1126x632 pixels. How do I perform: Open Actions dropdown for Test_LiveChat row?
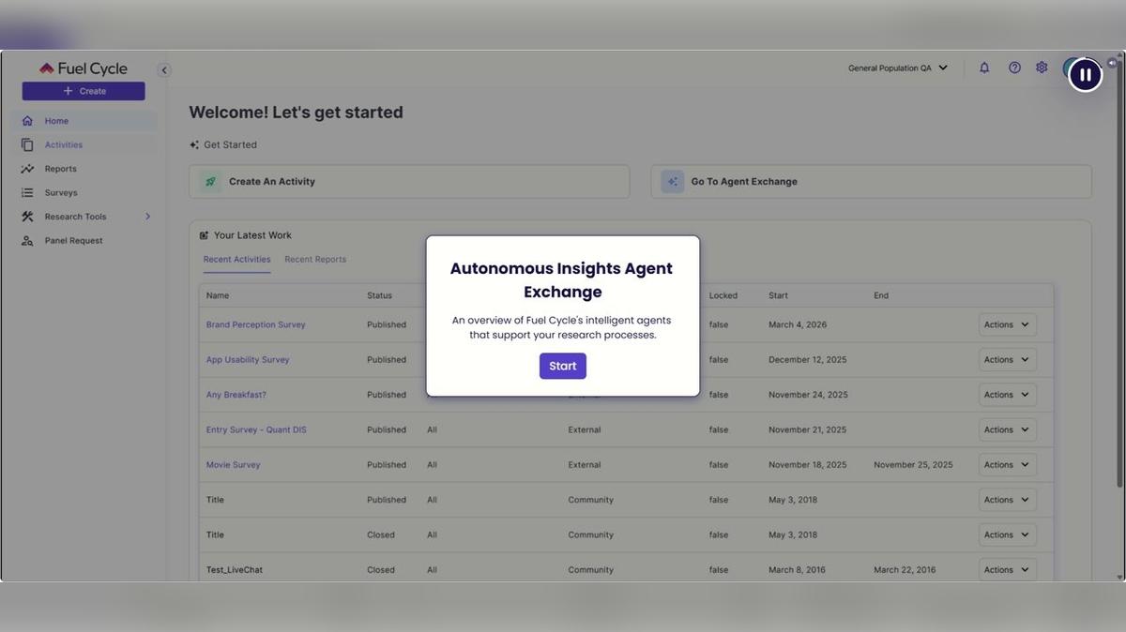tap(1007, 569)
